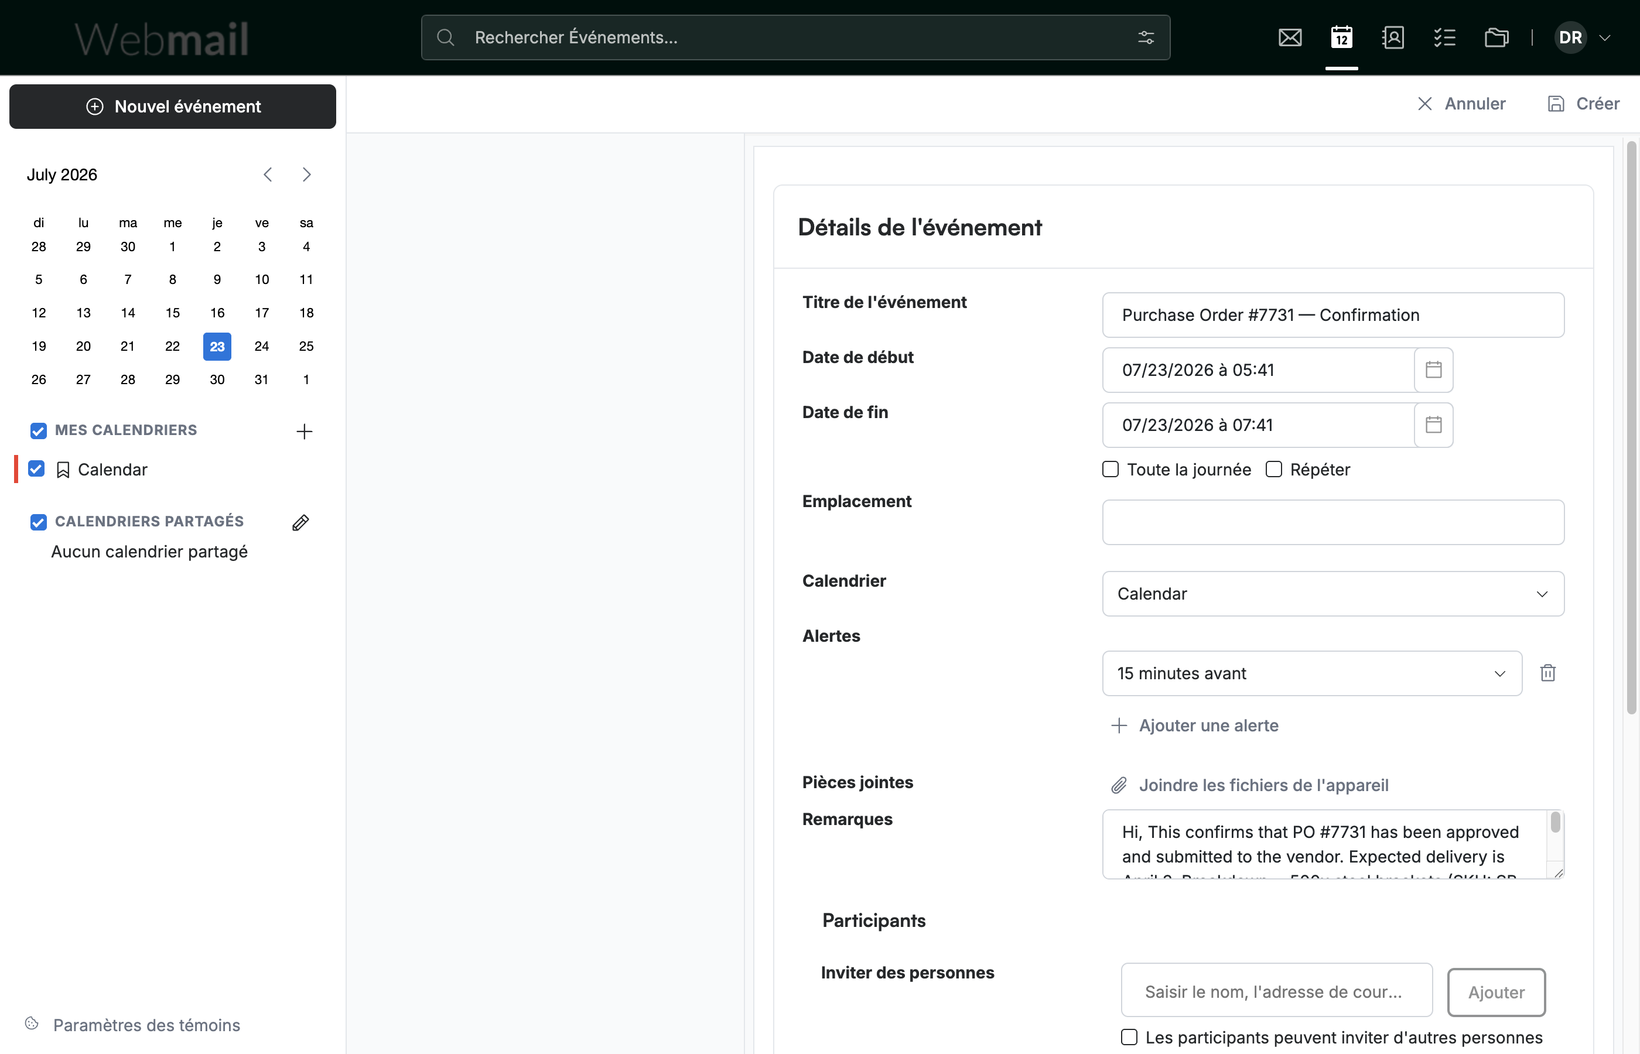
Task: Edit shared calendars with pencil icon
Action: tap(300, 523)
